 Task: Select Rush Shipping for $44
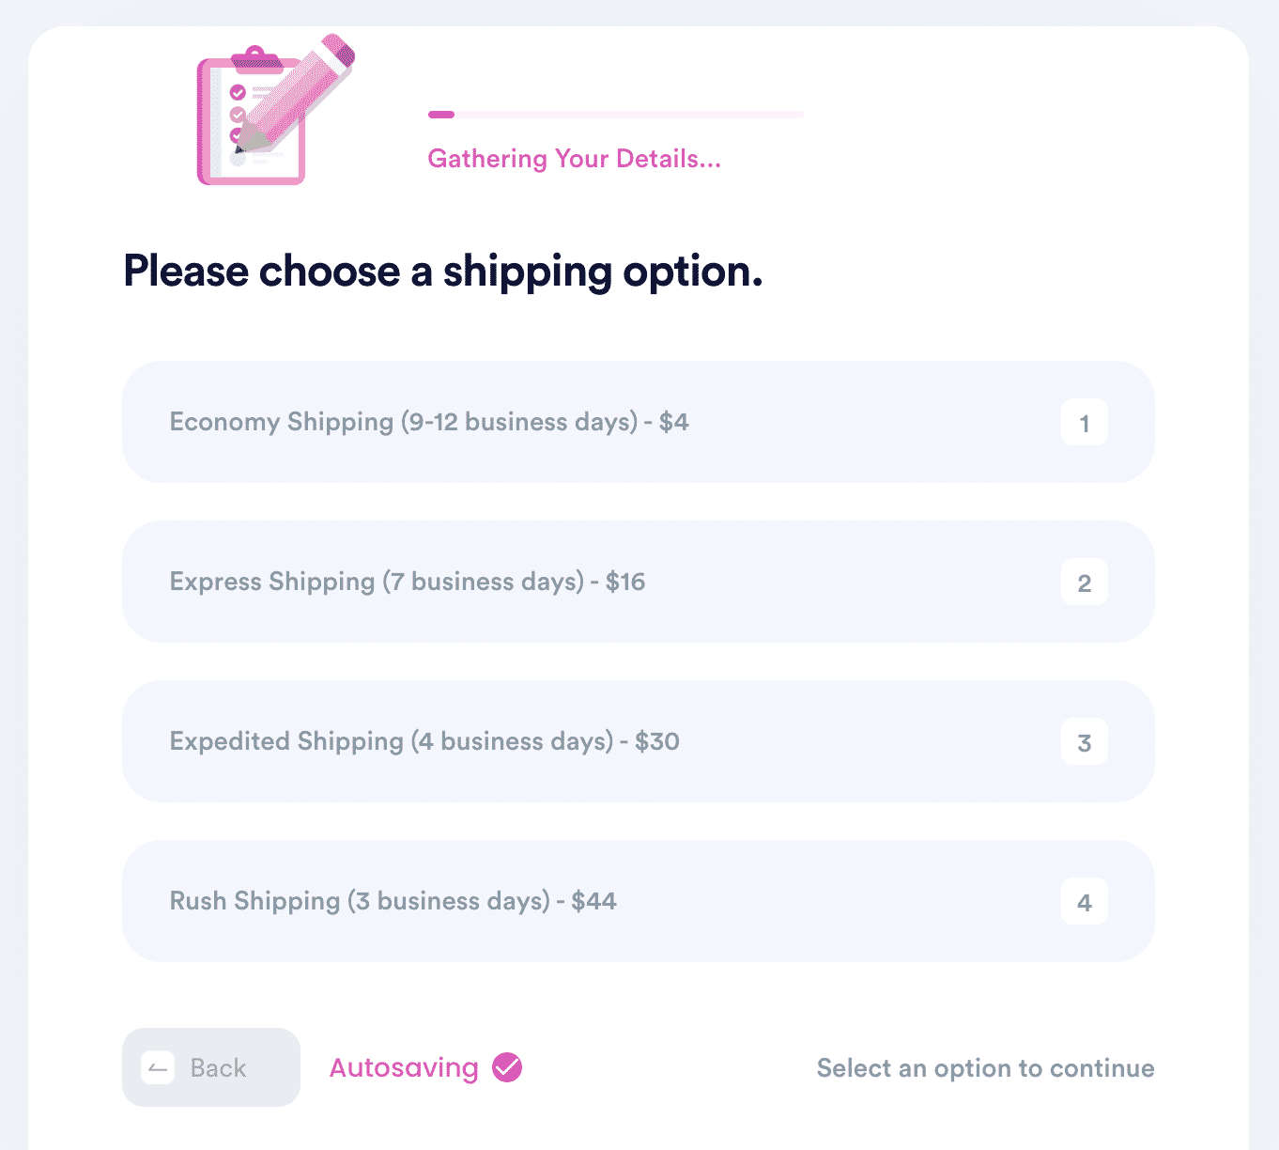(637, 901)
